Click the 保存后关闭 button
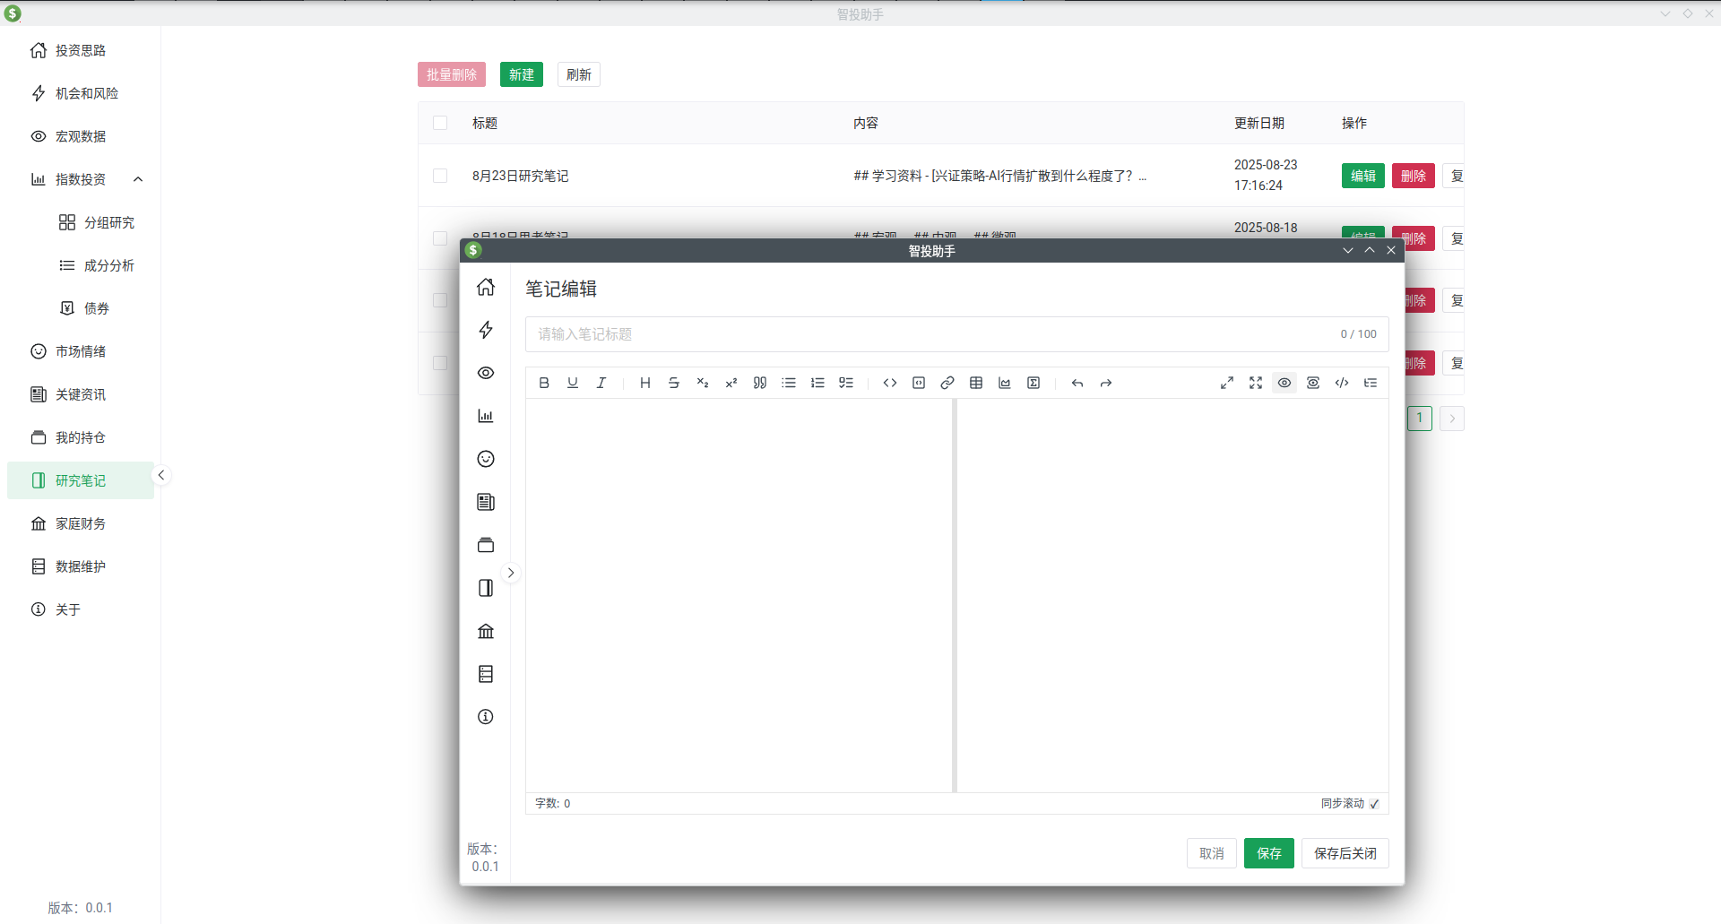Image resolution: width=1721 pixels, height=924 pixels. [x=1345, y=853]
